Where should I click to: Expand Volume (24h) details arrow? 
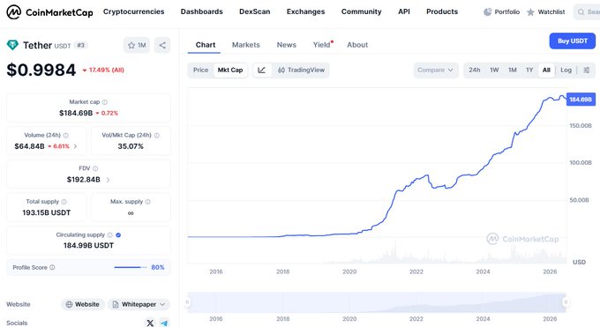click(x=75, y=146)
